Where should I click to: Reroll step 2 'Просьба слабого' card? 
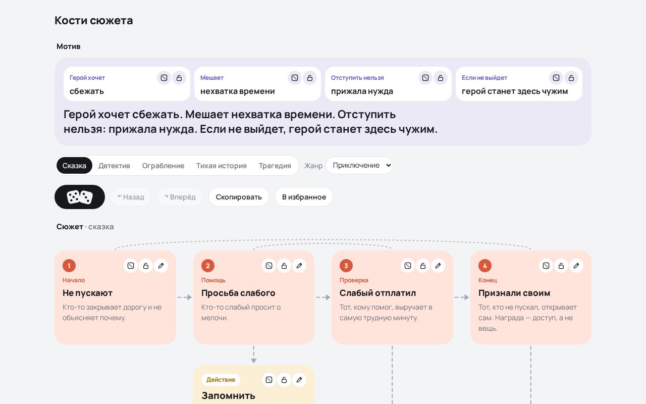[269, 266]
